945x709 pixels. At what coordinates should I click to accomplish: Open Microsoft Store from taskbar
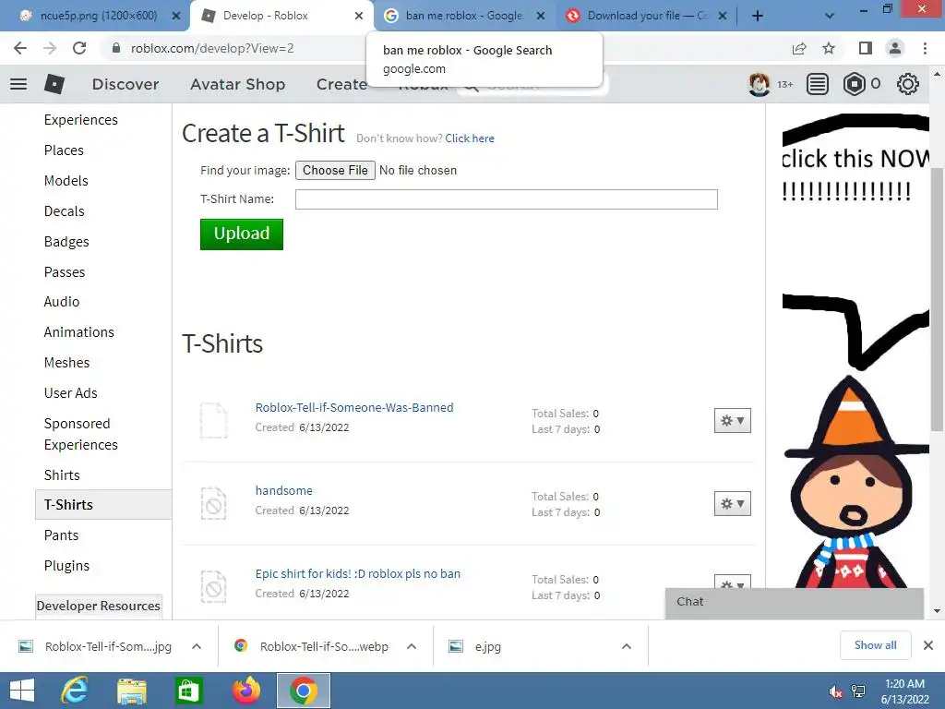coord(188,691)
